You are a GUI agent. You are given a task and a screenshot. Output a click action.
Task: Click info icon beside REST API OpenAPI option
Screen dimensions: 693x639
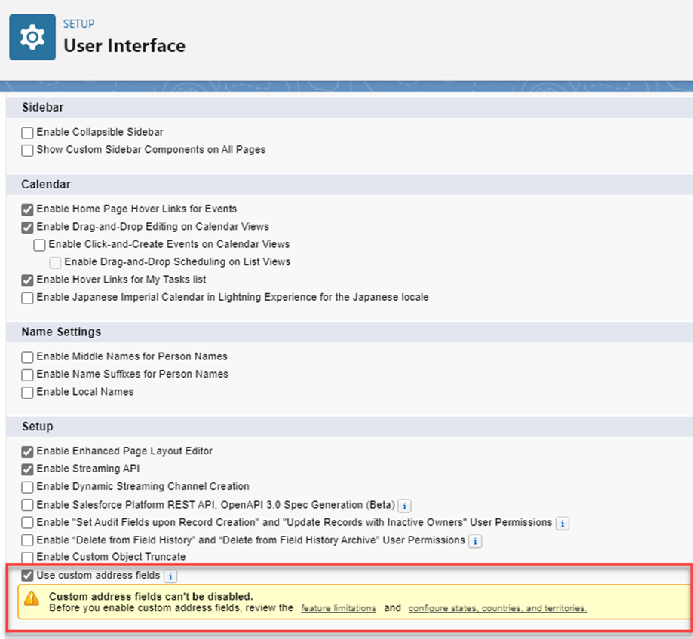click(404, 505)
